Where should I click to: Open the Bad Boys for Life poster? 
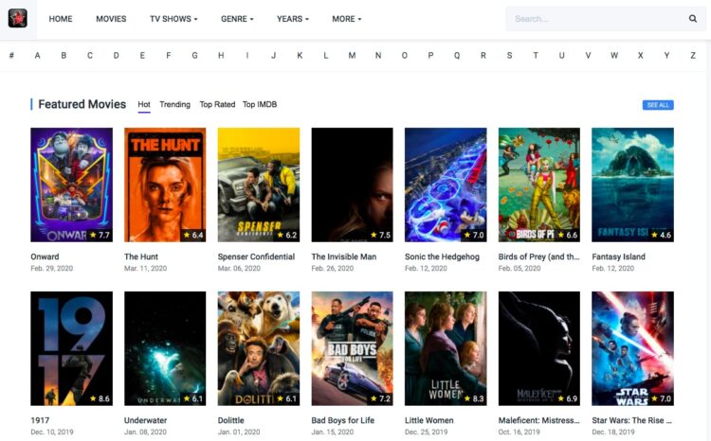pos(353,348)
